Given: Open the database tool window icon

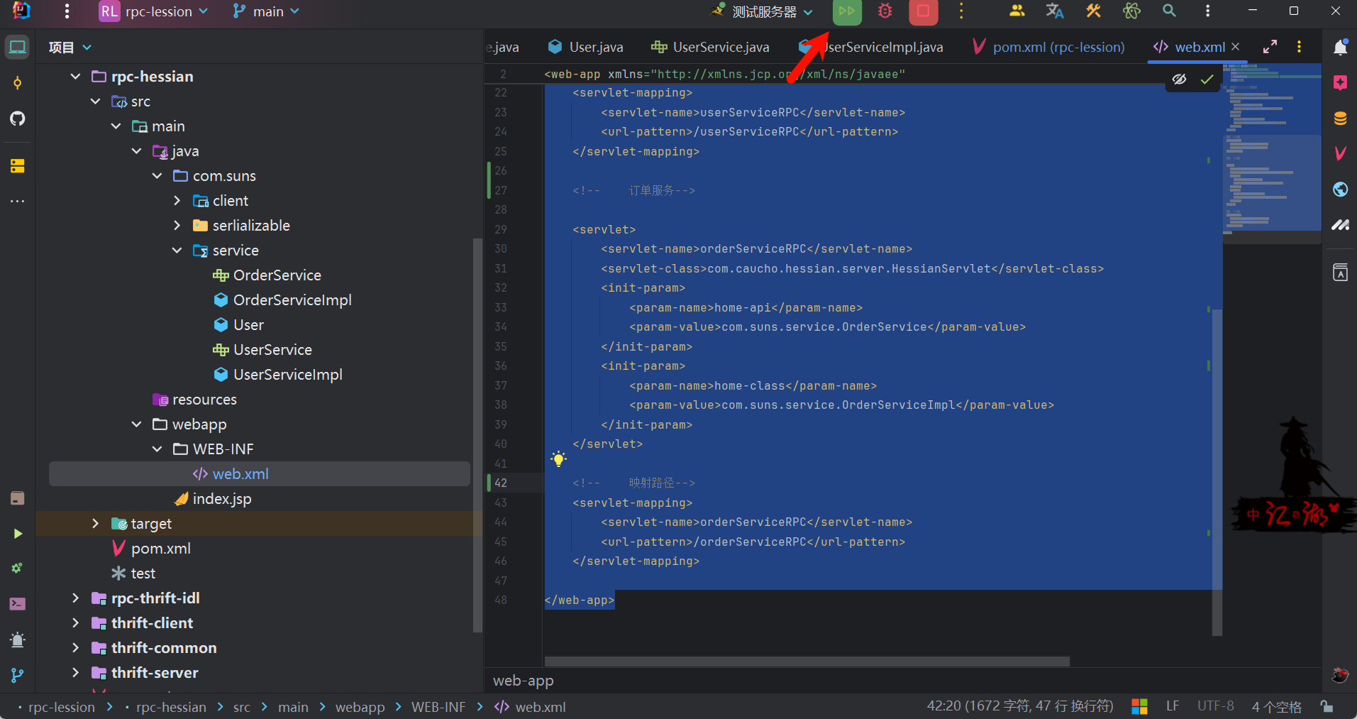Looking at the screenshot, I should coord(1340,119).
